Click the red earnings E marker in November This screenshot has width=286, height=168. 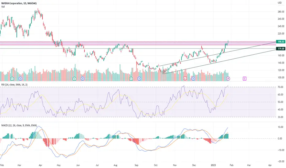click(185, 79)
